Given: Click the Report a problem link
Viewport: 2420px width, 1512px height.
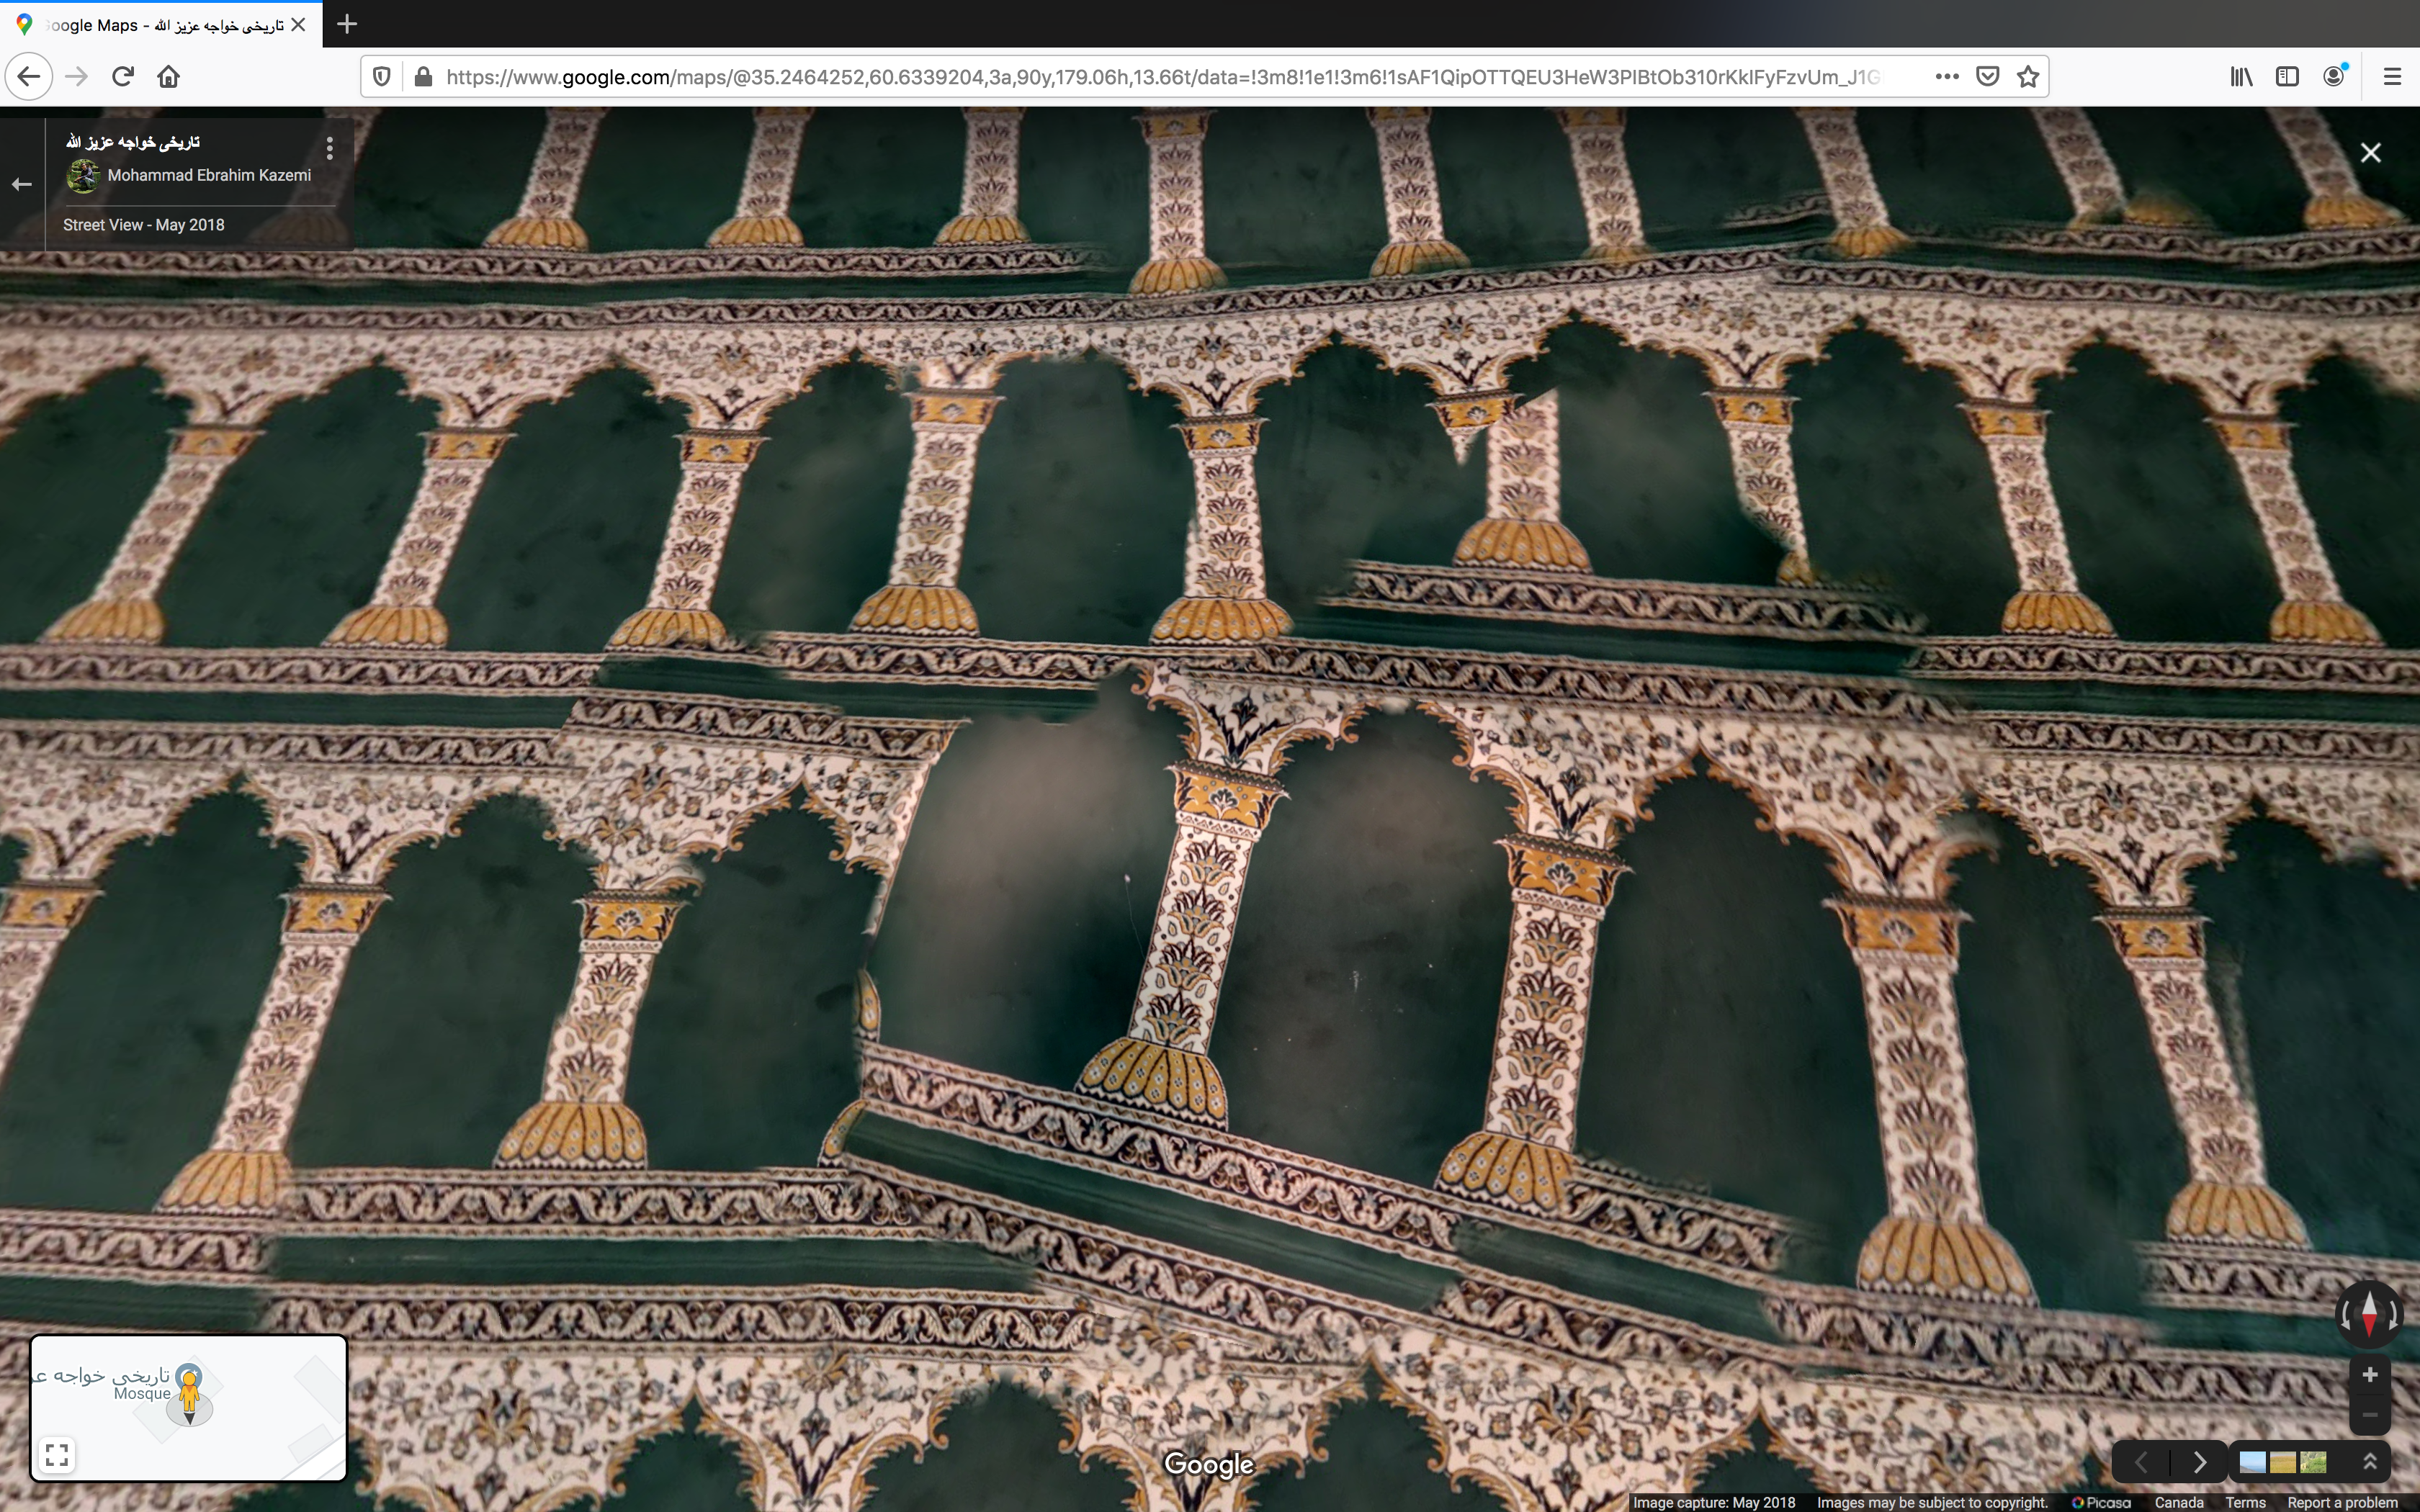Looking at the screenshot, I should [2341, 1502].
